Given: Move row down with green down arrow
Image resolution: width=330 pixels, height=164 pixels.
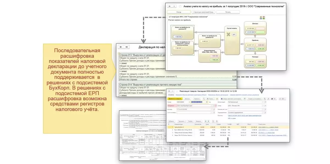Looking at the screenshot, I should [x=208, y=121].
